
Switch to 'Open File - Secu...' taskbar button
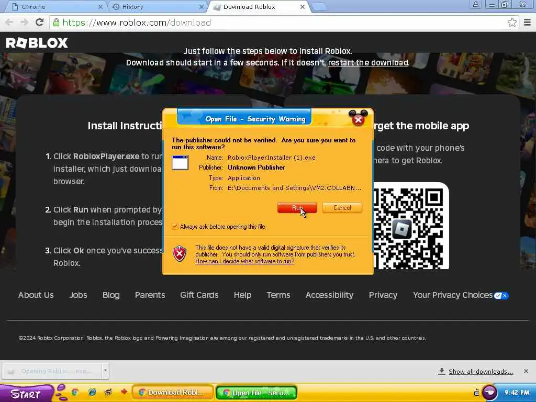(256, 393)
